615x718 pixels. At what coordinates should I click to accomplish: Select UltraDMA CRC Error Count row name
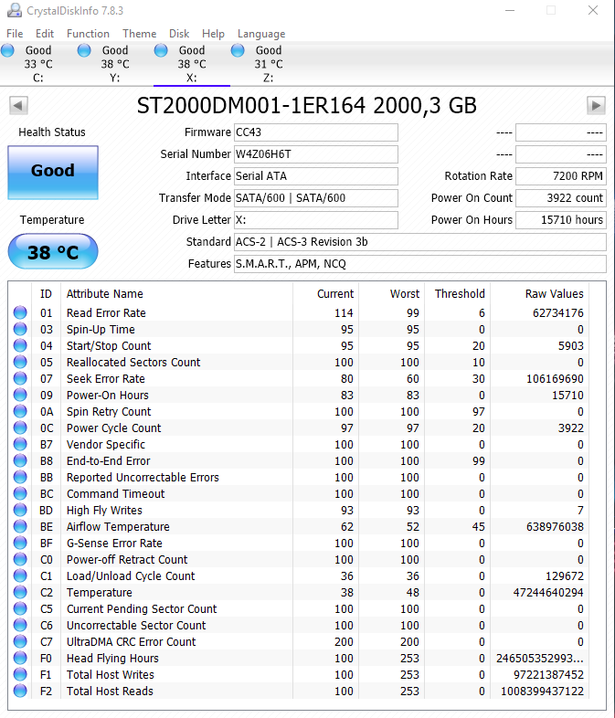pos(131,642)
